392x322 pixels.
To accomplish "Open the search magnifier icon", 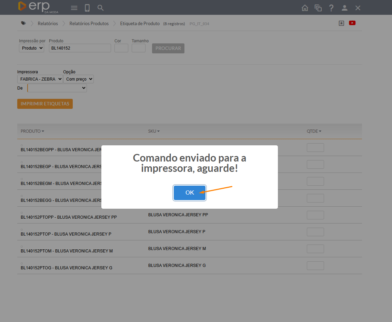I will coord(100,8).
